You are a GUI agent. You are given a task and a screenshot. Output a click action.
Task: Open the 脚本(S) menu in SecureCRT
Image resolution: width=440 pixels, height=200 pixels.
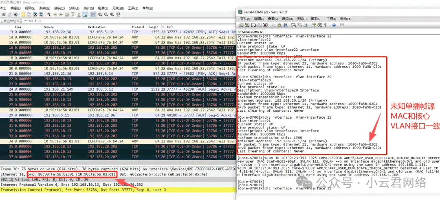click(315, 19)
